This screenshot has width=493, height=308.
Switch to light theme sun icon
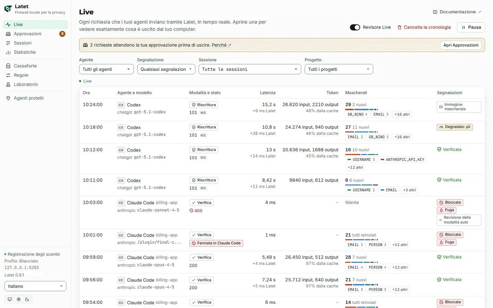18,299
